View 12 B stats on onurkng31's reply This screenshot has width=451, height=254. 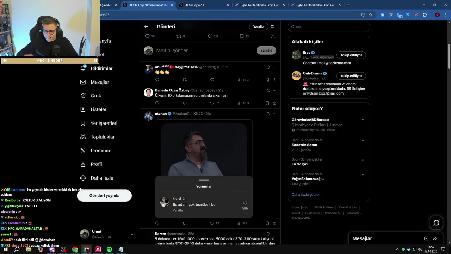coord(243,80)
